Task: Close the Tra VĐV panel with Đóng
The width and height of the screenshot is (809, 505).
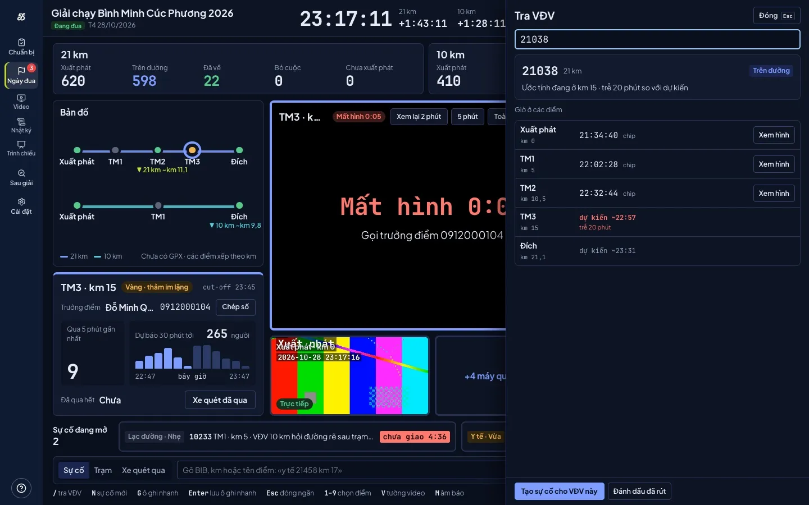Action: [x=776, y=16]
